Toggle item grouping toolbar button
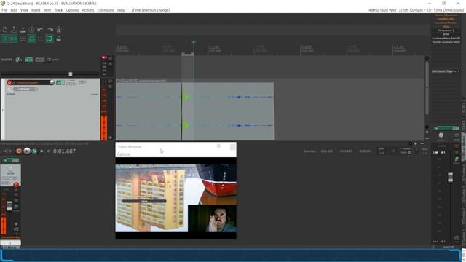Screen dimensions: 466x262 (14, 39)
